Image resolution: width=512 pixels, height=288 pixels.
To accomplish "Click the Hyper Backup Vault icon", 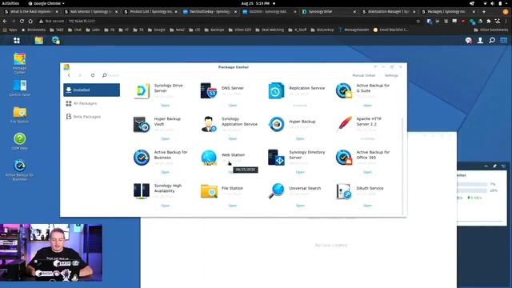I will point(142,125).
